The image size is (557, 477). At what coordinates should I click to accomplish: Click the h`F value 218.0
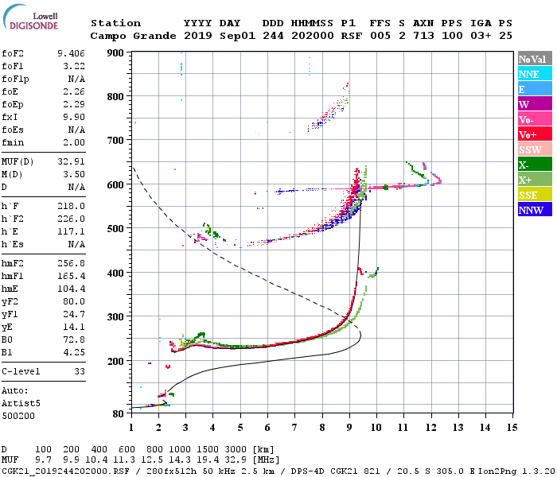71,206
